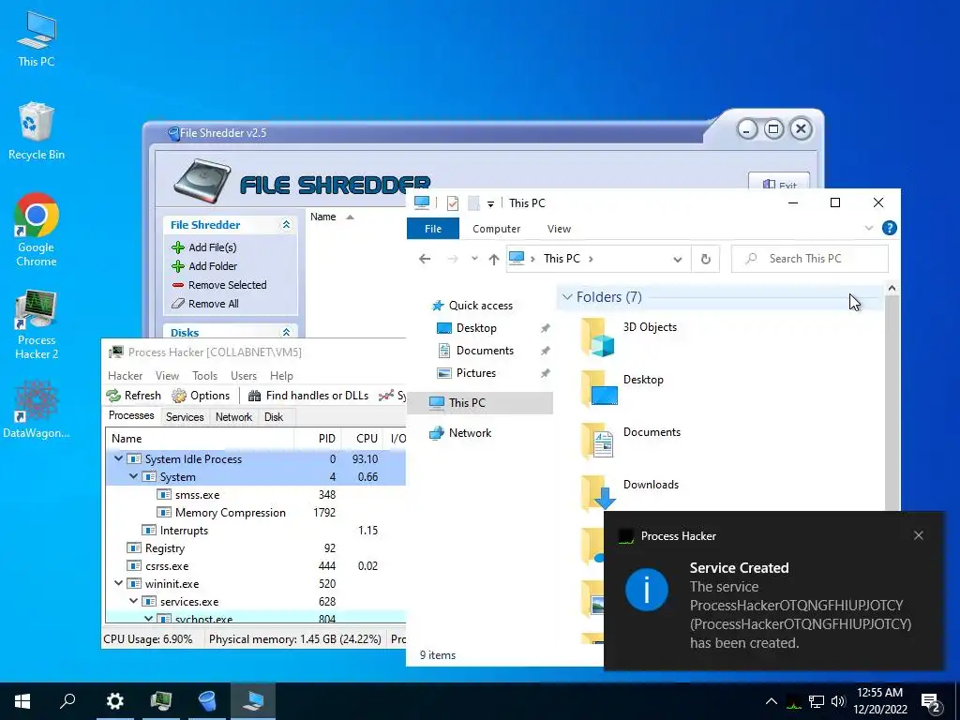The image size is (960, 720).
Task: Click the Refresh icon in Process Hacker
Action: [x=113, y=396]
